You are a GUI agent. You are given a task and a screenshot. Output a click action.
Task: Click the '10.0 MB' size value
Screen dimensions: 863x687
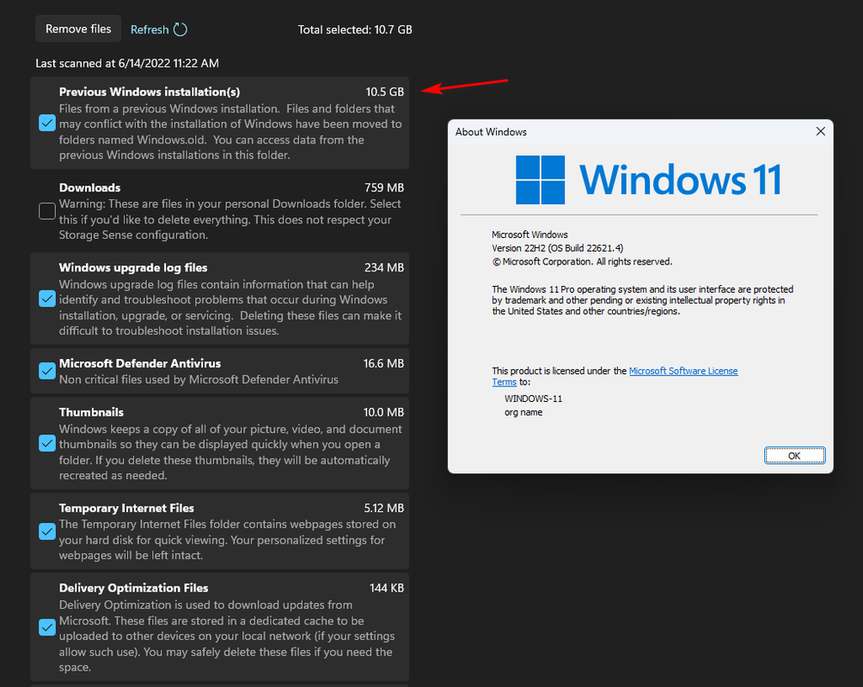tap(383, 412)
